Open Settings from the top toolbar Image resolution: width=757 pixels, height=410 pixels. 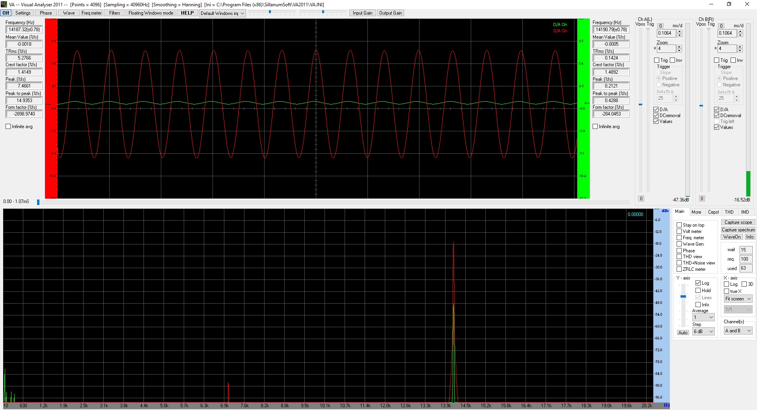pyautogui.click(x=23, y=13)
